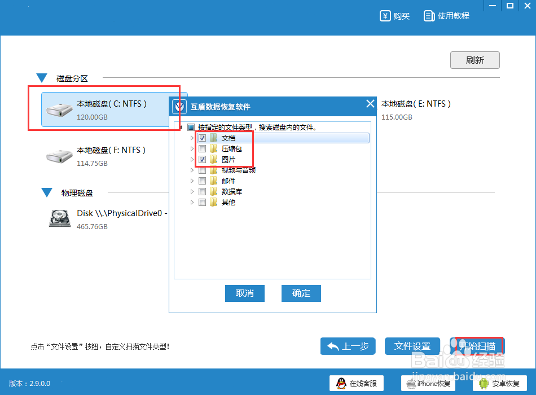Click the 取消 cancel button

245,293
